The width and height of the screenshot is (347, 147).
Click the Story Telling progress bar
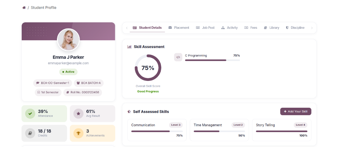tap(282, 131)
